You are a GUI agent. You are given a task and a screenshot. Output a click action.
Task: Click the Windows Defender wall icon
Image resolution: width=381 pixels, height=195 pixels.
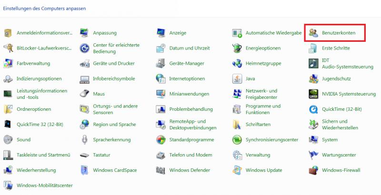(x=160, y=170)
